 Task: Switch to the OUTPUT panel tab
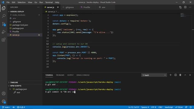pyautogui.click(x=70, y=75)
